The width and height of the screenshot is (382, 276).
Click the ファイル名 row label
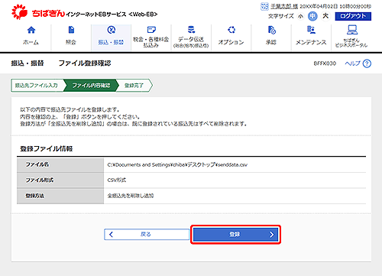point(37,164)
